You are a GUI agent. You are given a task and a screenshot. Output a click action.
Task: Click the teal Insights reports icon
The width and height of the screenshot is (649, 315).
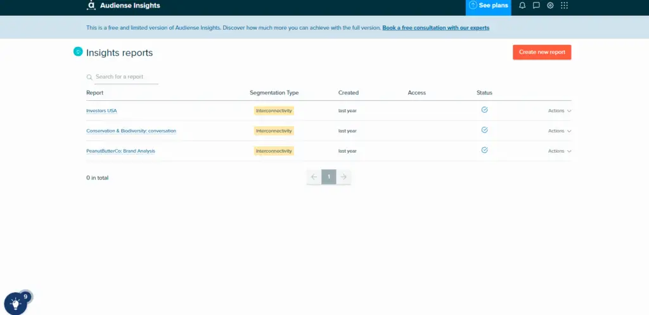(x=78, y=52)
